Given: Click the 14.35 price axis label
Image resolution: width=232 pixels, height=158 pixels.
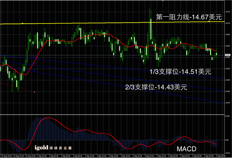Looking at the screenshot, I should (x=228, y=103).
